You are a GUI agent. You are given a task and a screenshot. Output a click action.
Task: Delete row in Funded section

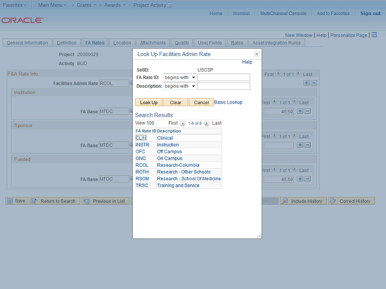coord(308,179)
